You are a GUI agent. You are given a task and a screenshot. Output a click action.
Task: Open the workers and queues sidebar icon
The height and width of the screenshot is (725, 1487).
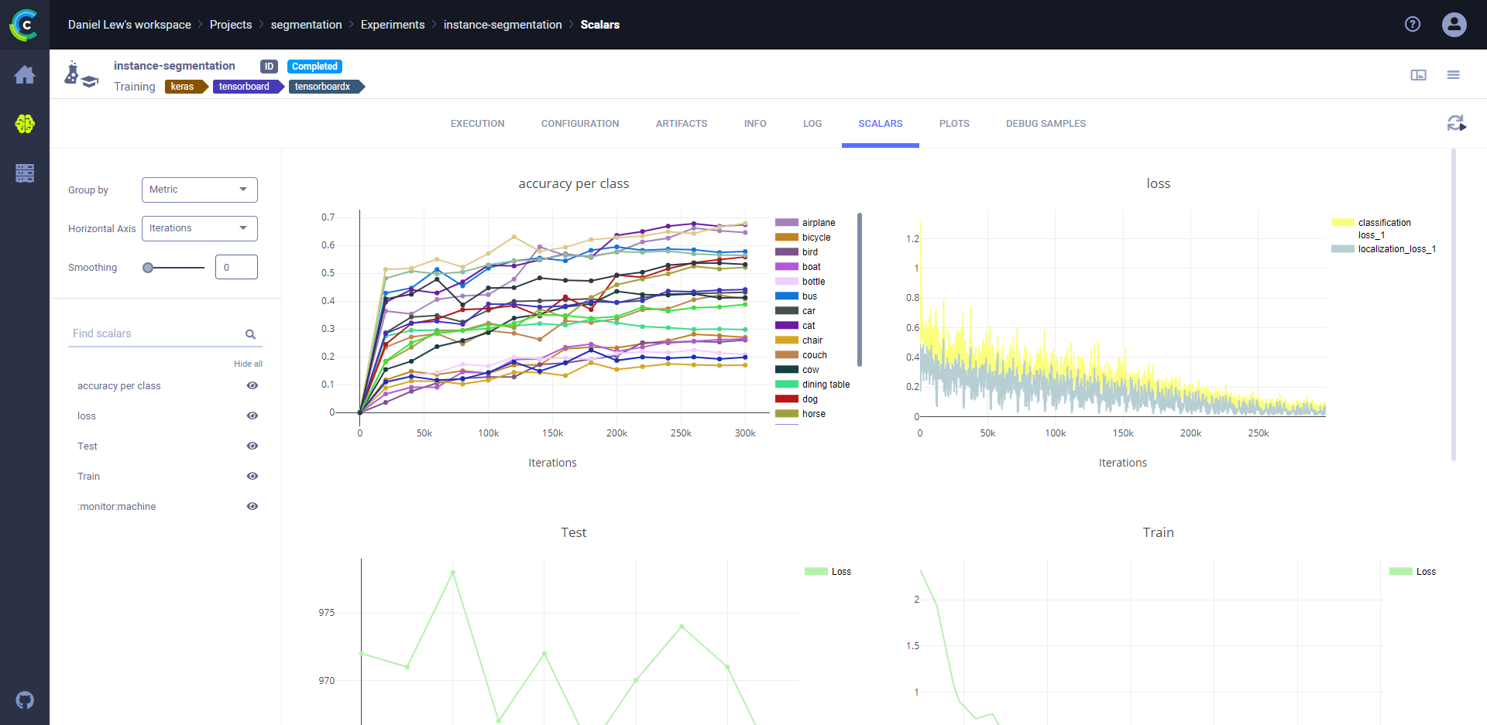(25, 173)
